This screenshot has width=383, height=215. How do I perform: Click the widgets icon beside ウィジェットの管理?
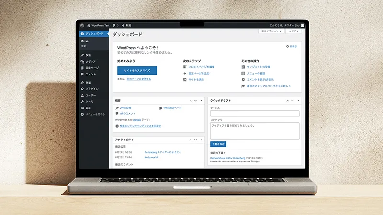pyautogui.click(x=243, y=67)
